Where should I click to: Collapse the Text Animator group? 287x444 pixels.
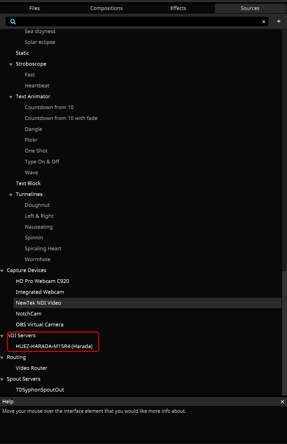[11, 97]
